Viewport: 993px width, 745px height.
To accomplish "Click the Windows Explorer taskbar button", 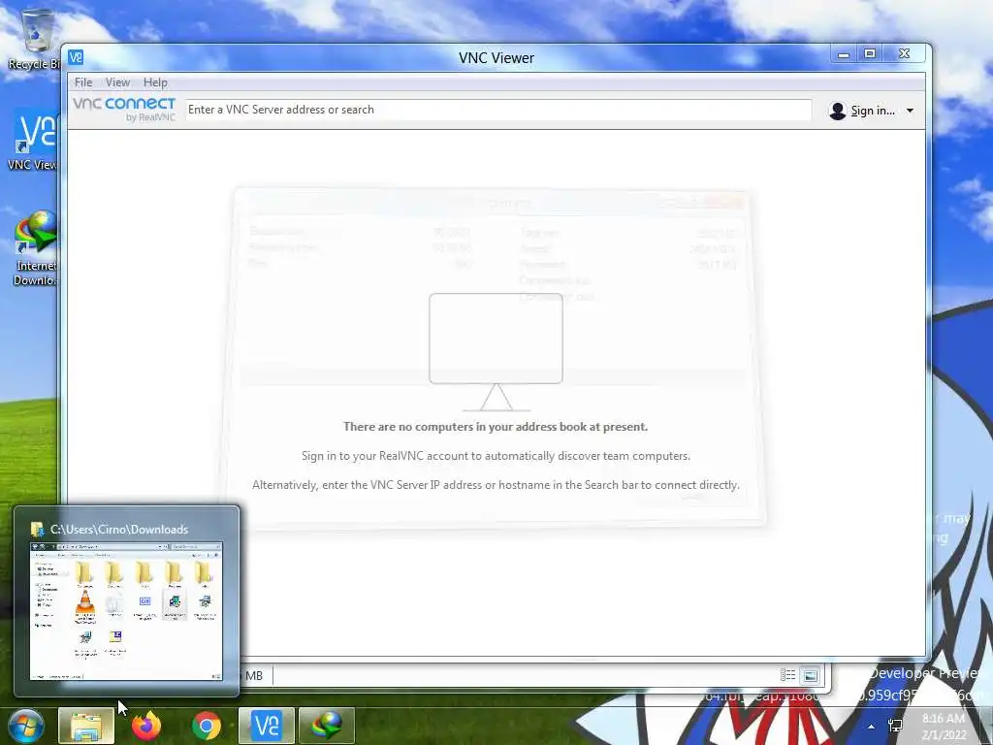I will [86, 726].
